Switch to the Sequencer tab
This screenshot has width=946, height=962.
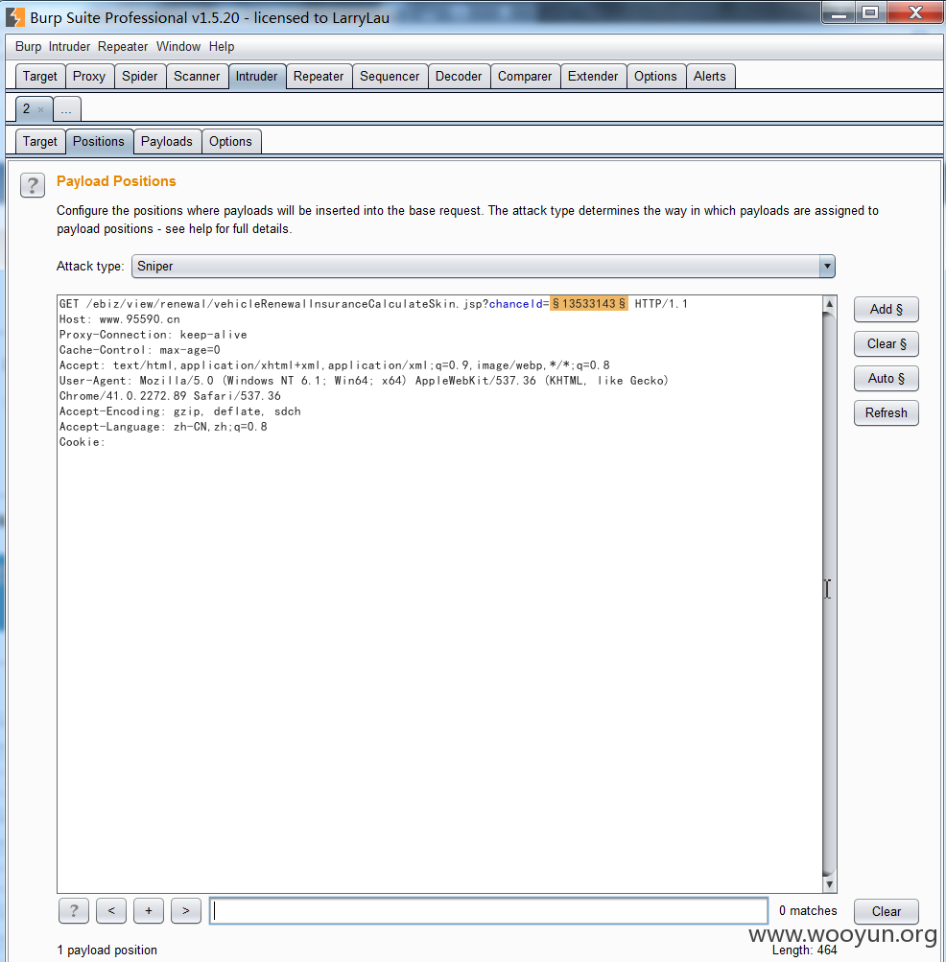(x=390, y=76)
